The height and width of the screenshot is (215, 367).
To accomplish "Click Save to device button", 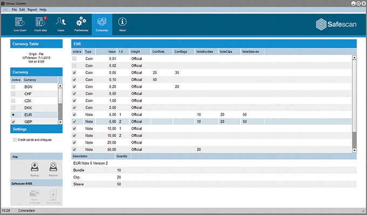I will [x=35, y=196].
